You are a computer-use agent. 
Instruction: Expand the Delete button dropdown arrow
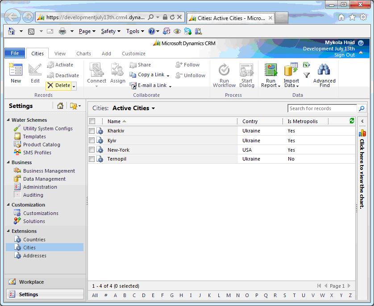74,86
